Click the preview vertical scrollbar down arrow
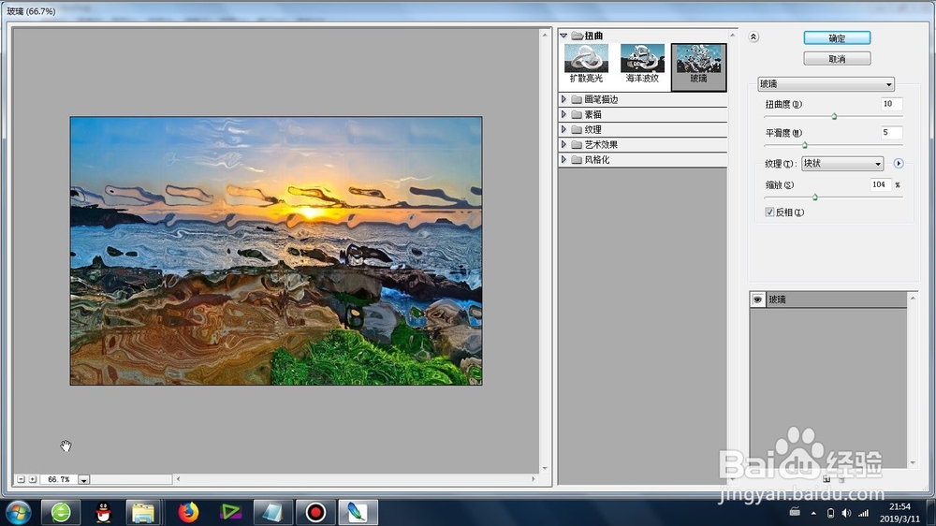The height and width of the screenshot is (526, 936). pos(545,468)
